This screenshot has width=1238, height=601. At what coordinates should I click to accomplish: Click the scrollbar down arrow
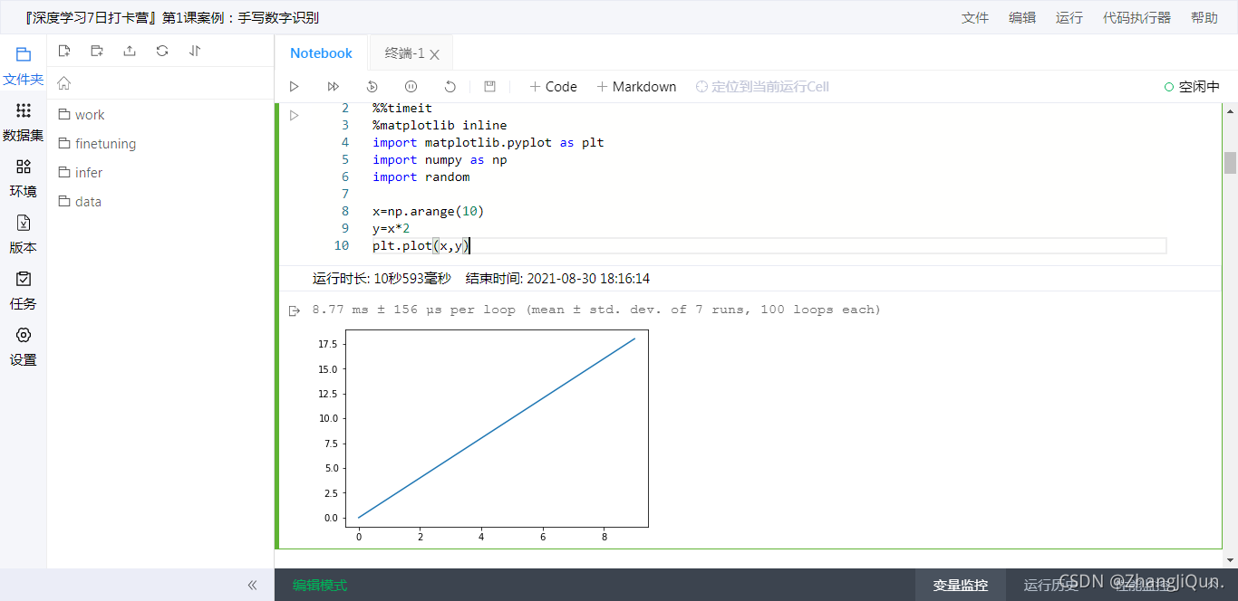[1230, 562]
